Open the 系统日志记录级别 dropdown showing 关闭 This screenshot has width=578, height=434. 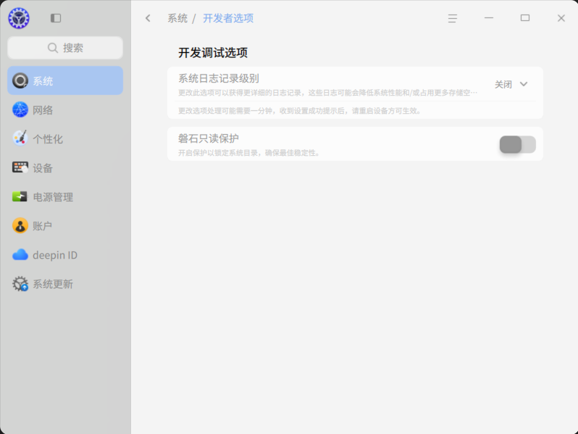511,85
